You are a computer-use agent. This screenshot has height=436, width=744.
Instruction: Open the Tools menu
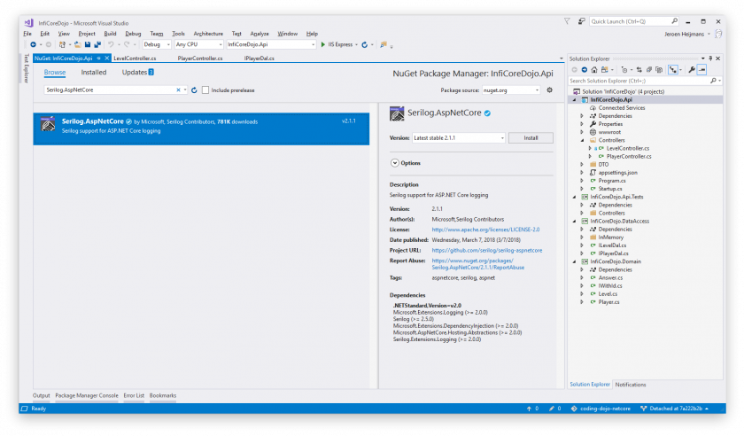[x=178, y=34]
